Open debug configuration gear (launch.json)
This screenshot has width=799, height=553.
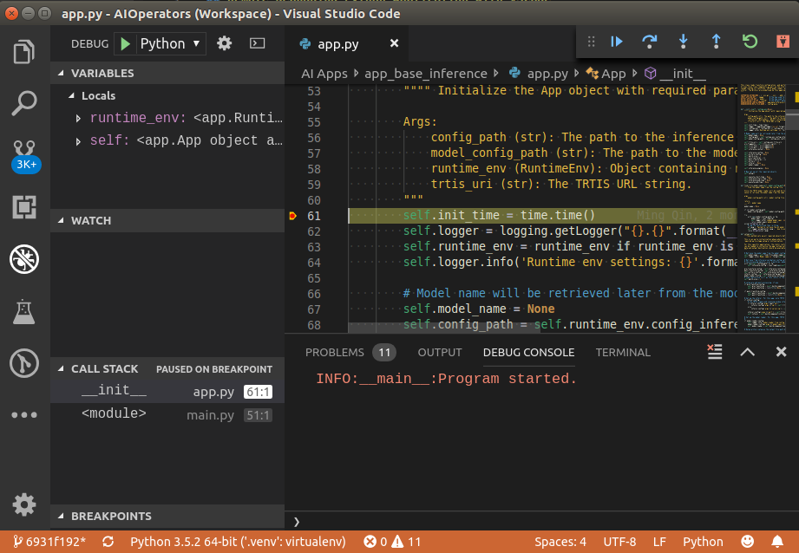pos(225,43)
